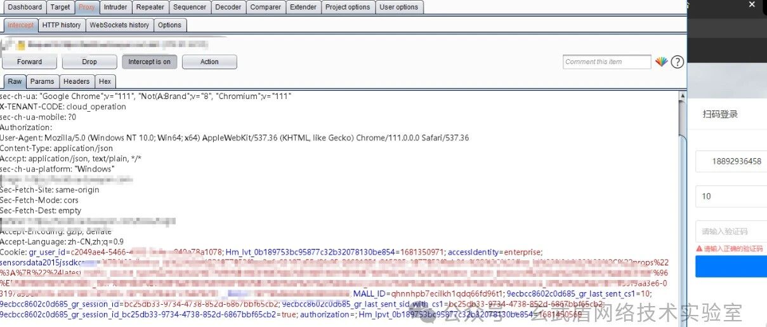Click the Comment this item field
Viewport: 767px width, 327px height.
(x=606, y=62)
